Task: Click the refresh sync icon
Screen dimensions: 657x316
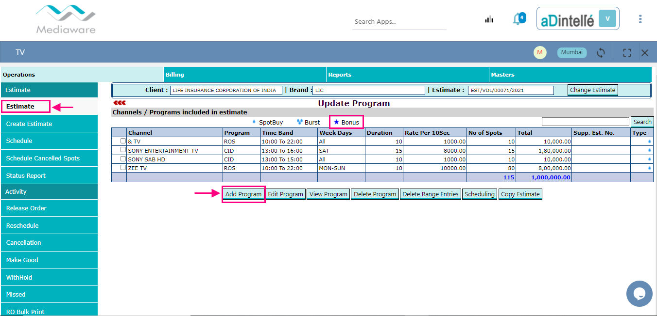Action: click(601, 53)
